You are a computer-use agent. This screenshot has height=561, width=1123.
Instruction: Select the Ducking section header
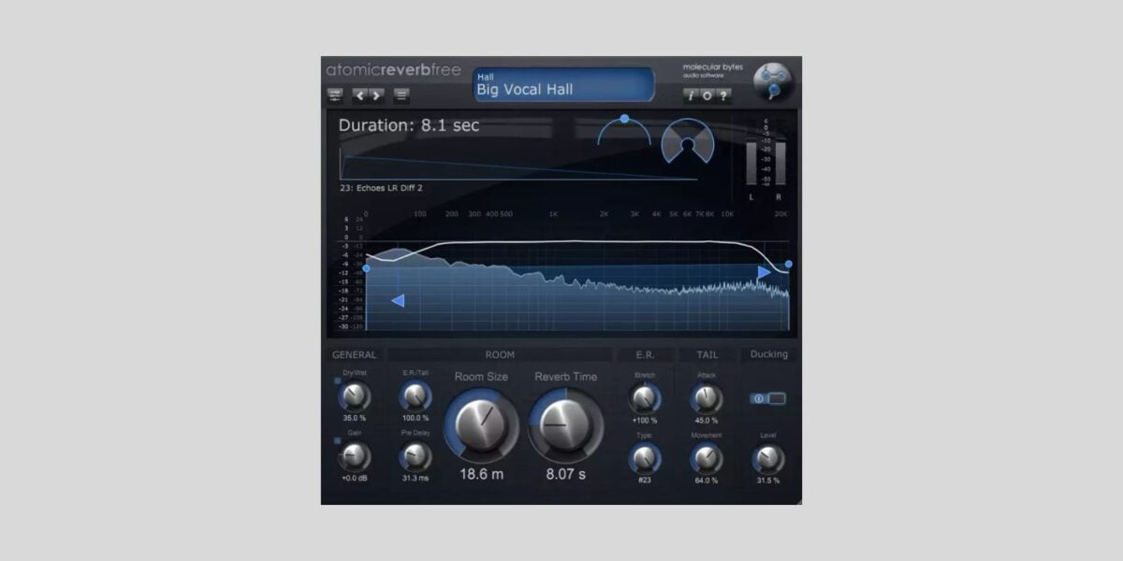click(x=768, y=353)
